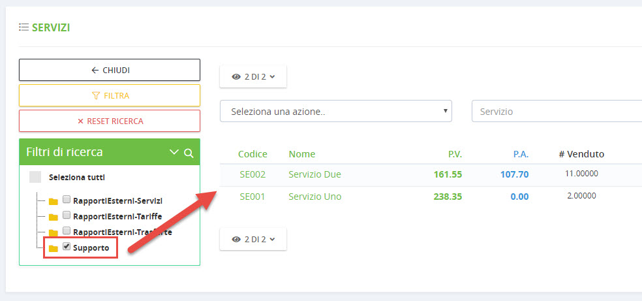Click the folder icon next to Supporto

[53, 248]
